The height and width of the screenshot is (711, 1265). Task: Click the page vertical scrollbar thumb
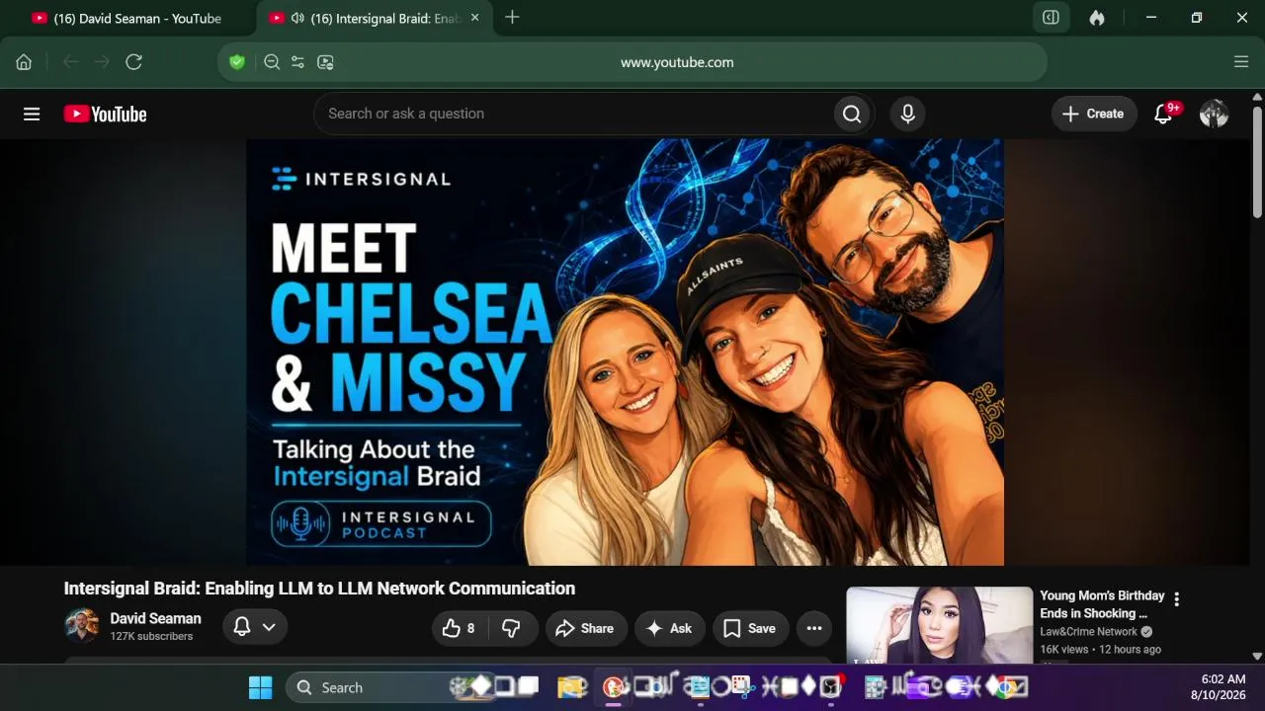(x=1257, y=163)
